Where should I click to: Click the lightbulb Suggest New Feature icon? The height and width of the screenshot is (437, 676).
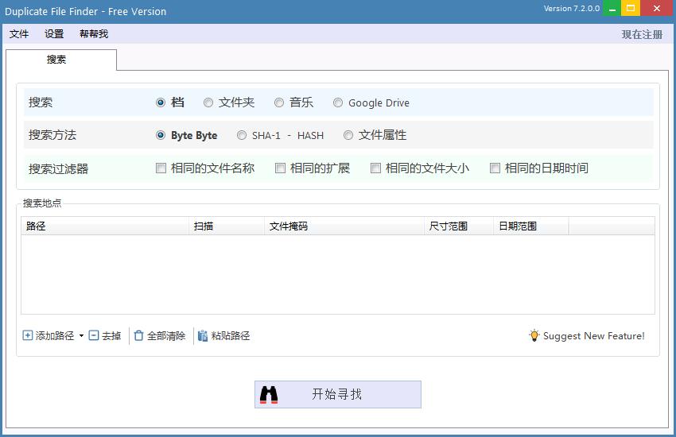coord(534,335)
